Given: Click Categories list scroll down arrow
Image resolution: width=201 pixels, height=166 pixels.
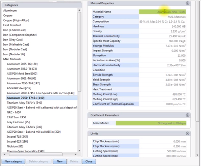Looking at the screenshot, I should click(79, 150).
